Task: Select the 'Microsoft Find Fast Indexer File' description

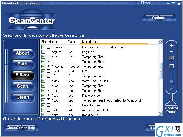Action: coord(103,47)
